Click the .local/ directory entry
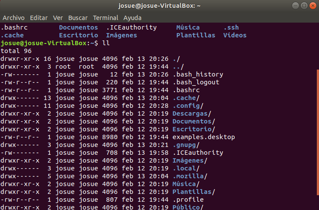This screenshot has height=210, width=319. pyautogui.click(x=186, y=169)
